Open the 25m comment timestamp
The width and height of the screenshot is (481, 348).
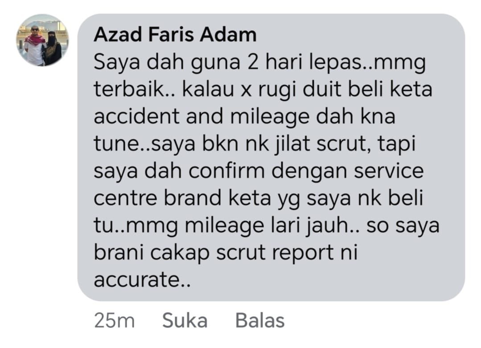pyautogui.click(x=115, y=320)
